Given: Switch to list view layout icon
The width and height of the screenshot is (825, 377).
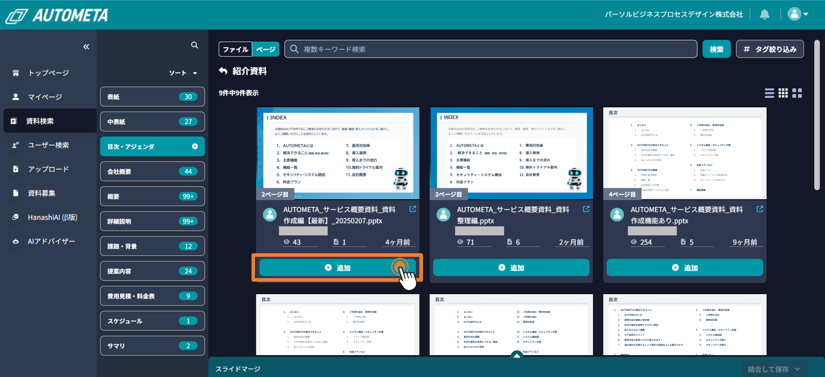Looking at the screenshot, I should (x=769, y=93).
